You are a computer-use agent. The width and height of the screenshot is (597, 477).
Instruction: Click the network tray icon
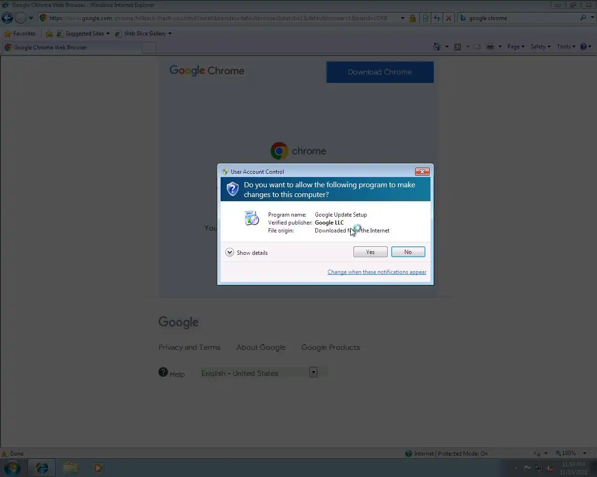tap(539, 468)
